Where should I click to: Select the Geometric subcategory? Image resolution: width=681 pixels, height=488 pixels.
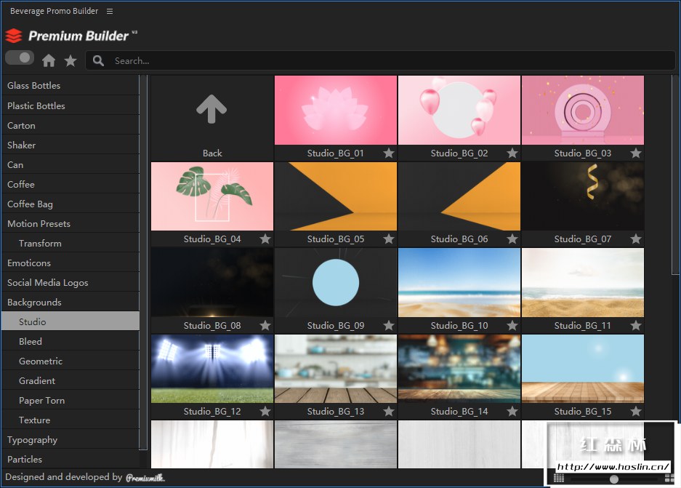click(x=70, y=361)
